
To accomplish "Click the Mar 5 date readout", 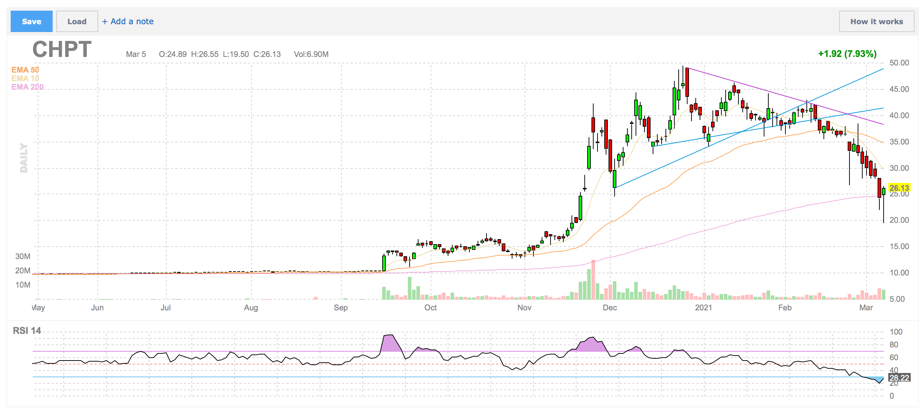I will (136, 54).
